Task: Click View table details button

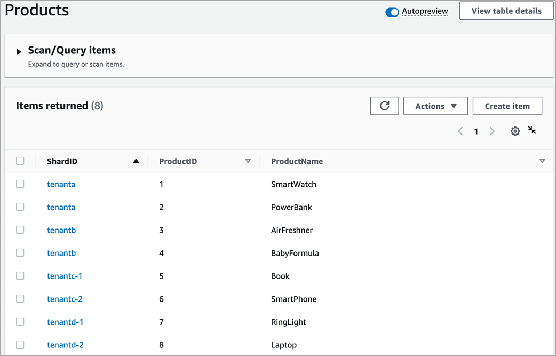Action: coord(506,11)
